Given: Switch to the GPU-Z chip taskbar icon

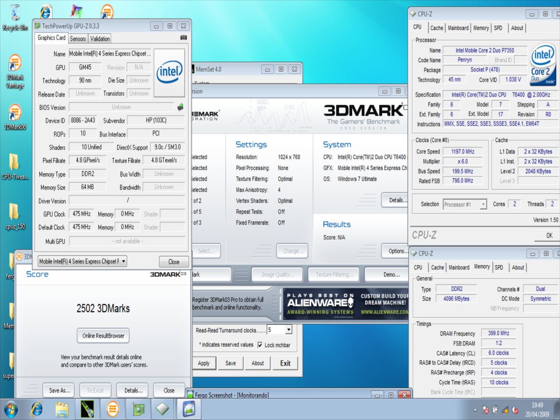Looking at the screenshot, I should pyautogui.click(x=138, y=409).
